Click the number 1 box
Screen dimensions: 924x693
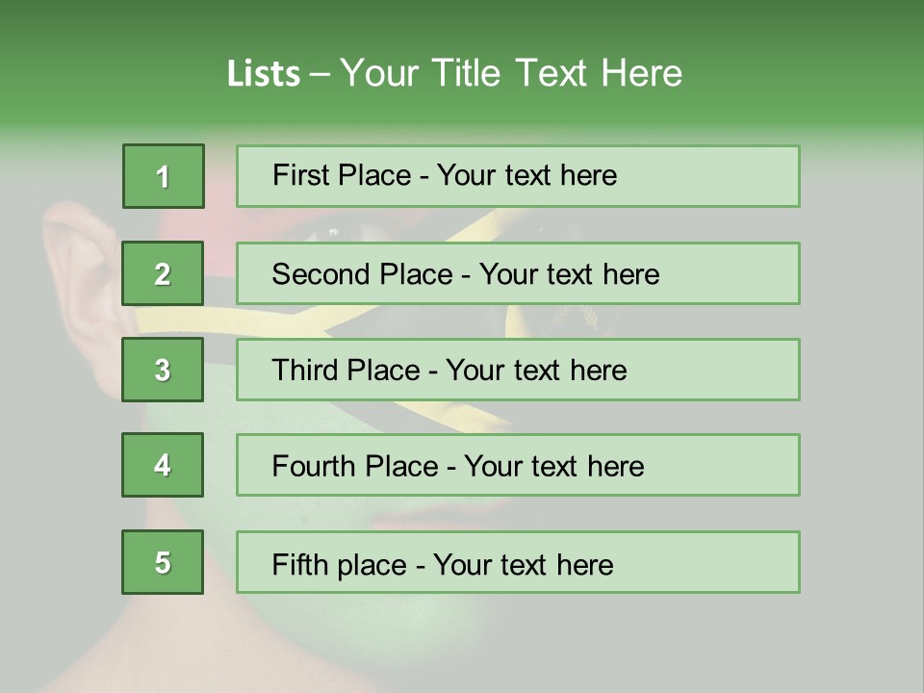(163, 176)
